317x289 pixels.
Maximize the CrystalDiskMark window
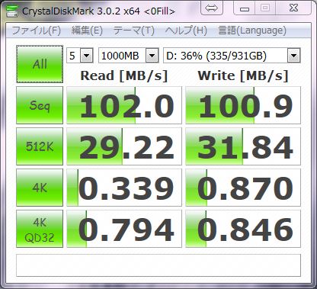[265, 8]
